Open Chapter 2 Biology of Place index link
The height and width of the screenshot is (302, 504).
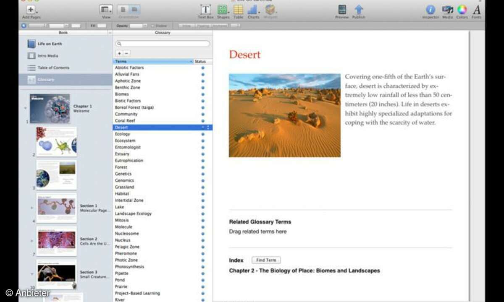click(304, 271)
